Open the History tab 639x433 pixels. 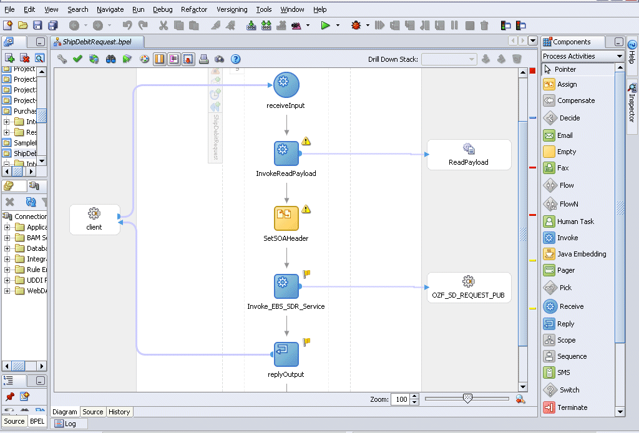click(119, 412)
